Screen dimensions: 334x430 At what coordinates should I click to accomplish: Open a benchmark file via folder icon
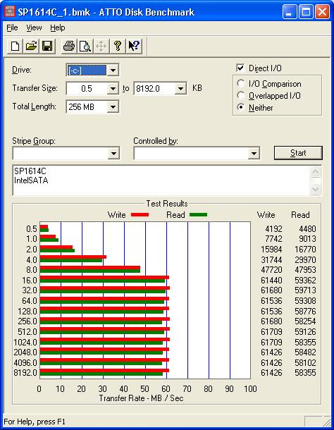pyautogui.click(x=31, y=46)
